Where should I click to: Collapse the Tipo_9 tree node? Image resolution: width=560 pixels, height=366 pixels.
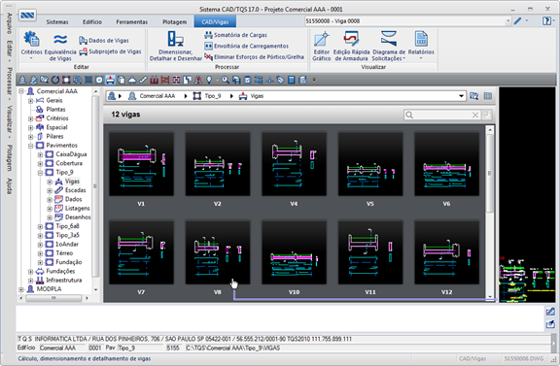coord(40,172)
